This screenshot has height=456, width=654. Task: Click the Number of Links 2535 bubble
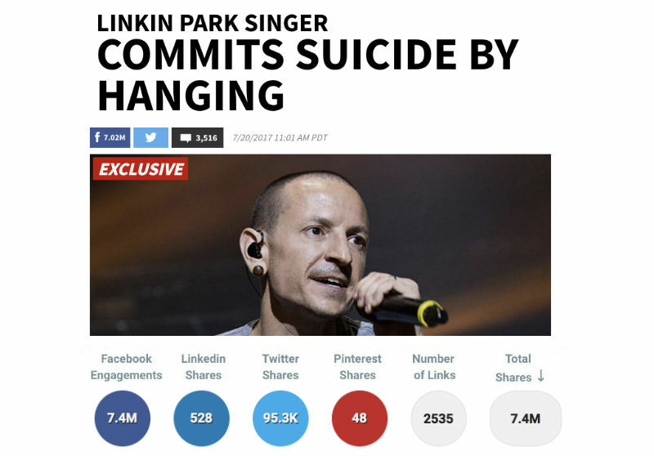click(x=438, y=418)
